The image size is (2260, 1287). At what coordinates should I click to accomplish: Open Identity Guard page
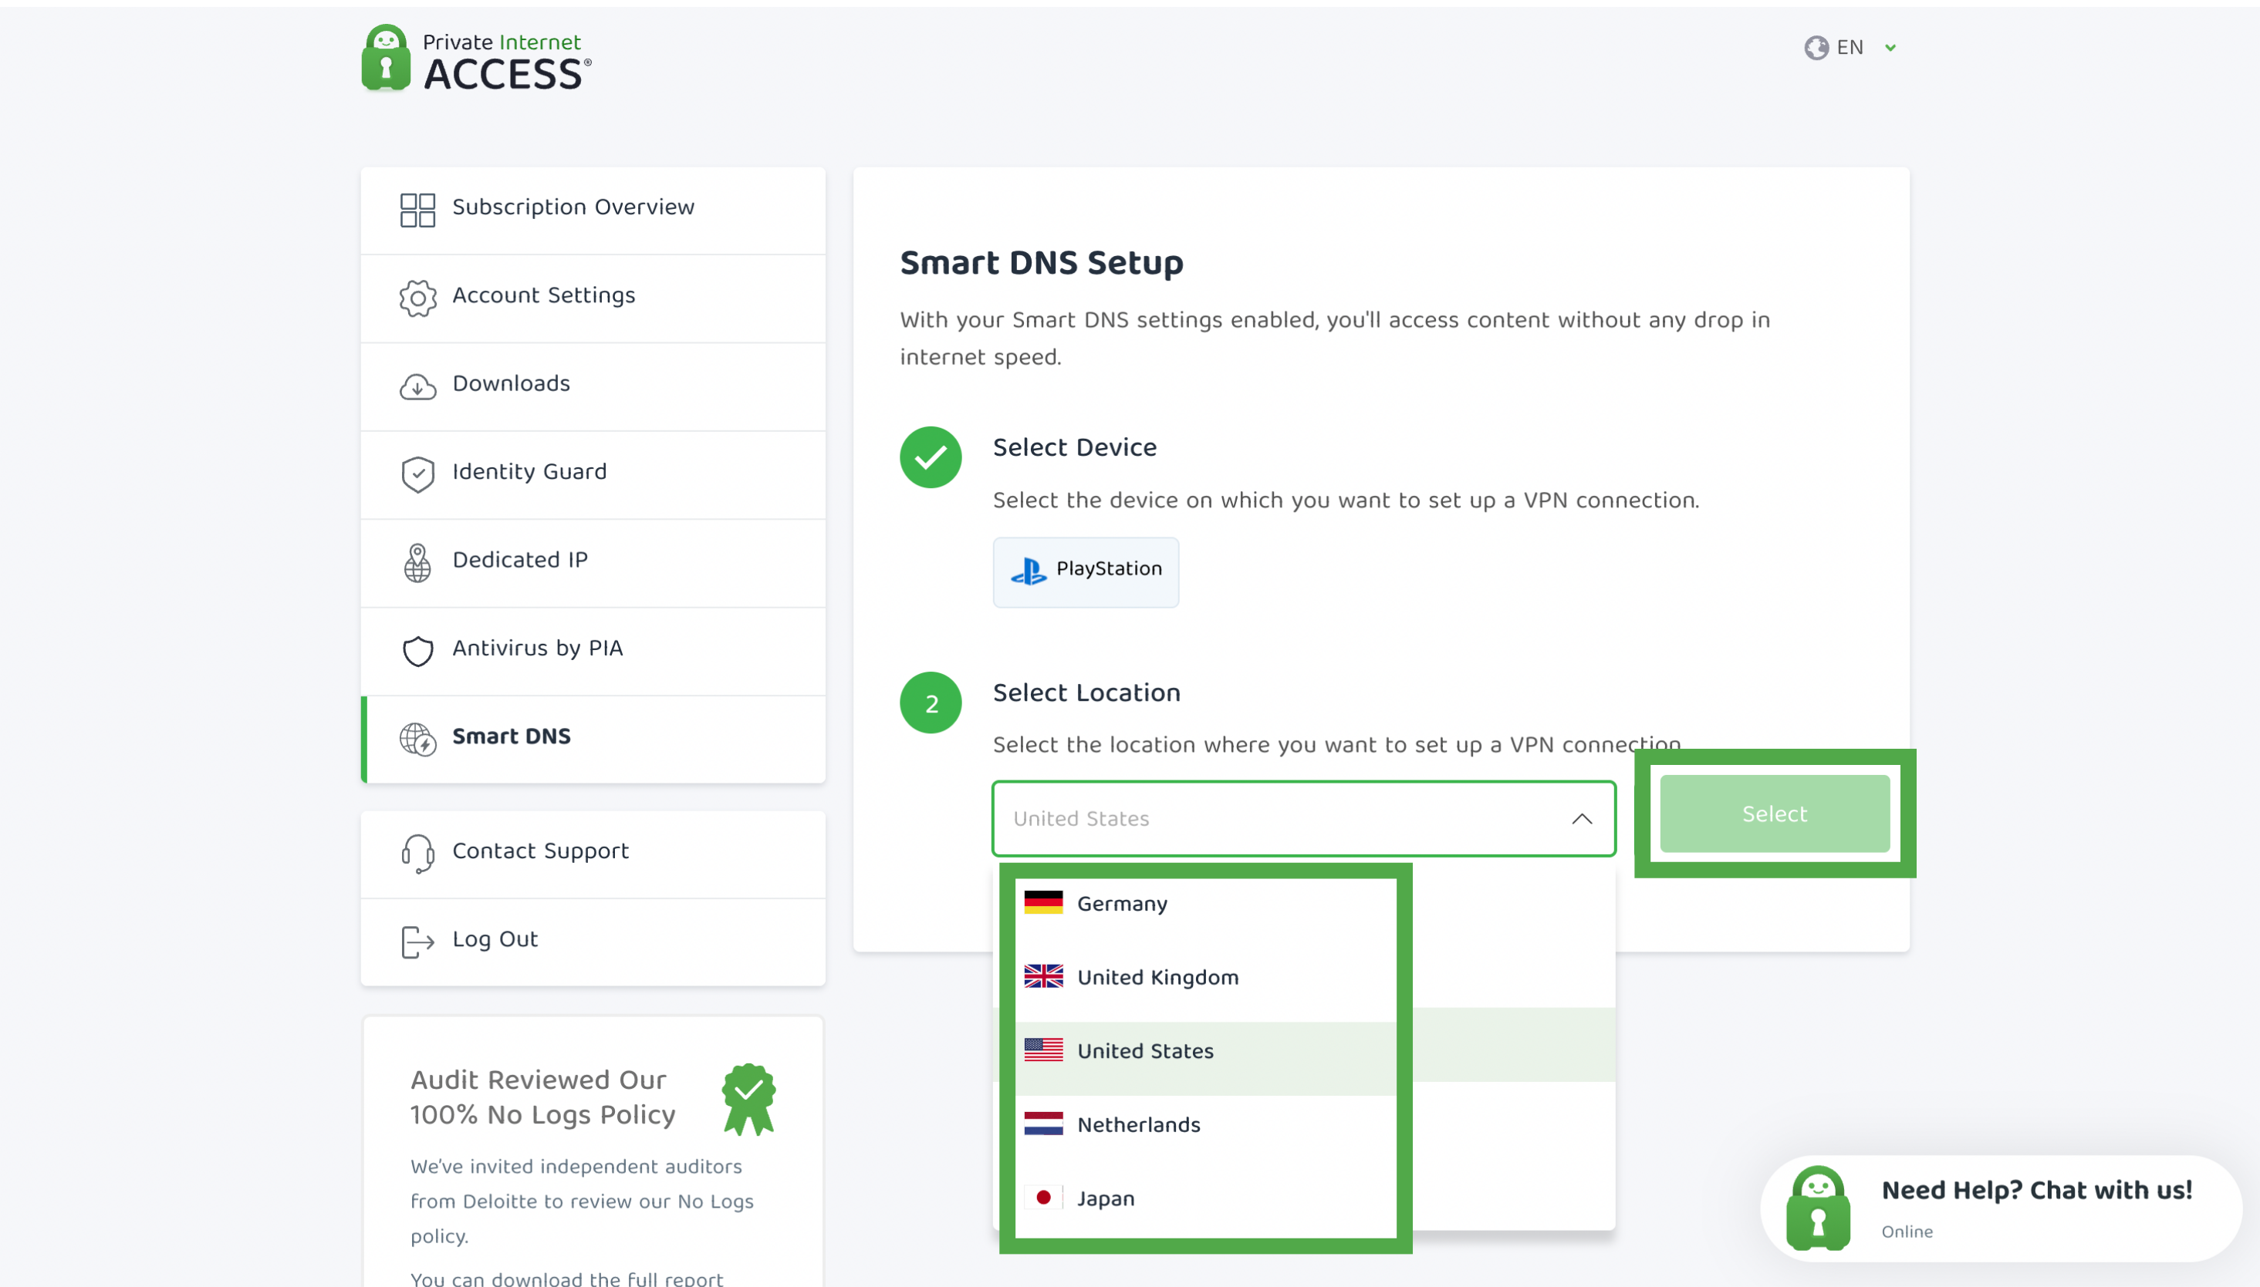tap(593, 475)
